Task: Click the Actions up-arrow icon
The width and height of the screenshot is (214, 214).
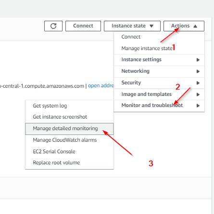Action: pos(195,26)
